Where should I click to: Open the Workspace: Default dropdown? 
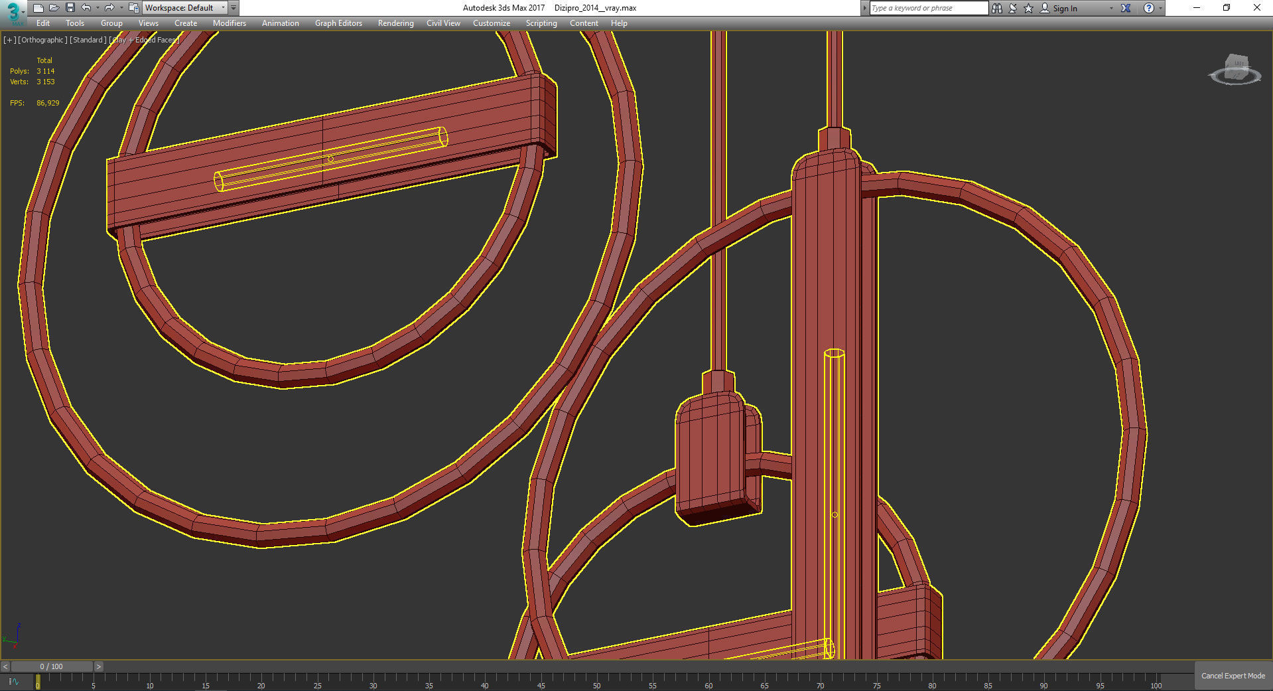(x=185, y=8)
